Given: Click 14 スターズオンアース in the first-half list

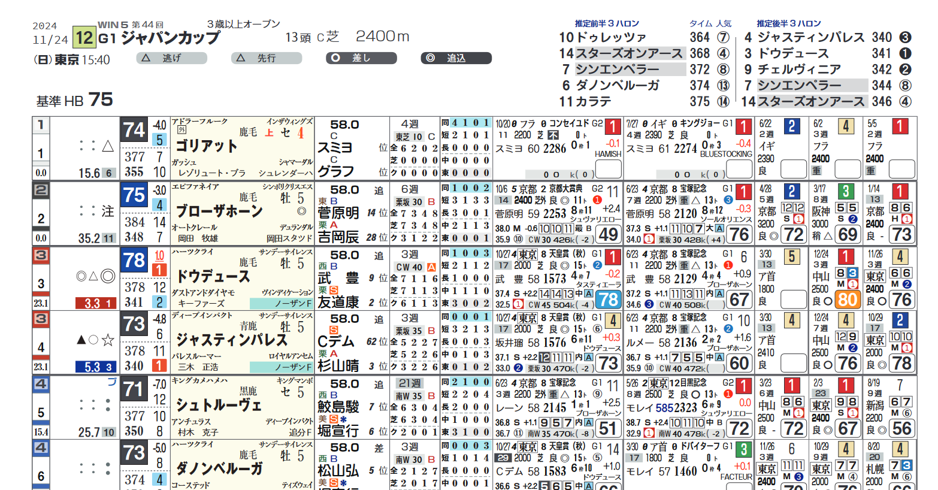Looking at the screenshot, I should 621,53.
